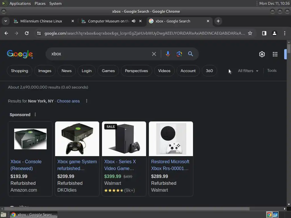Open Google quick settings gear
This screenshot has width=291, height=218.
(x=262, y=54)
